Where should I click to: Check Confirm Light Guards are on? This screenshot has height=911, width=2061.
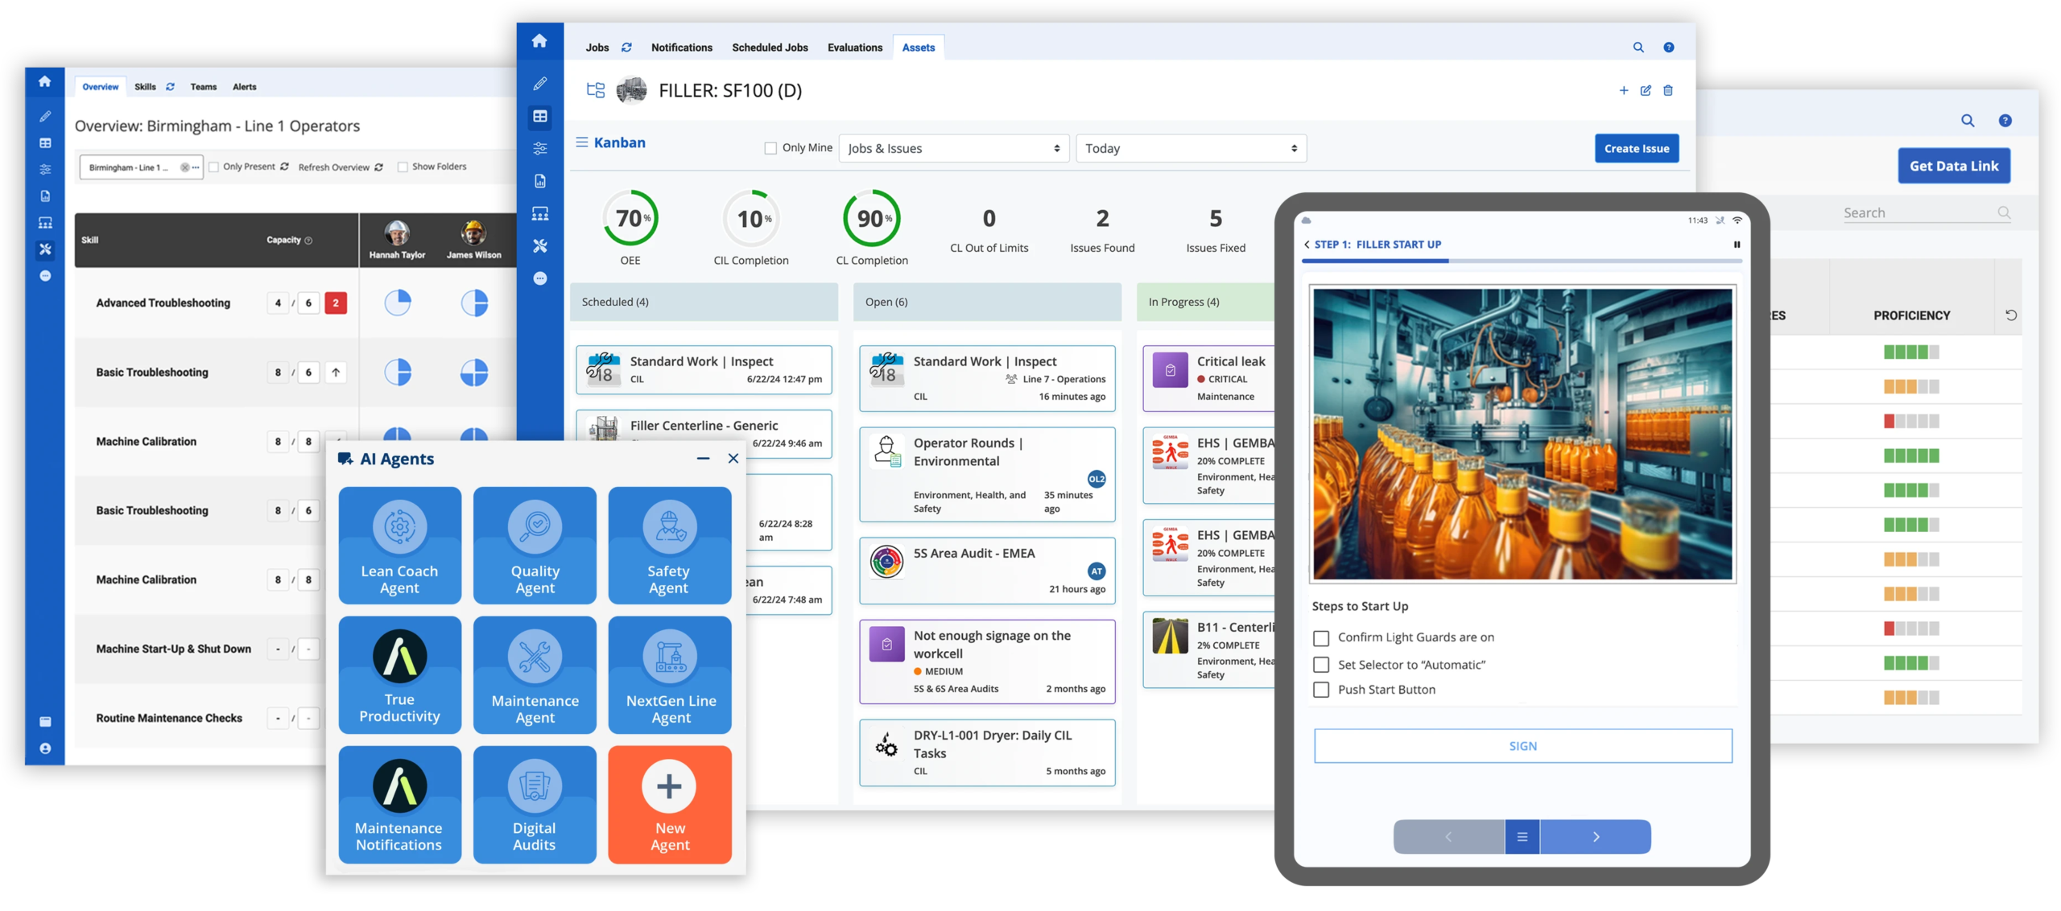(x=1320, y=637)
